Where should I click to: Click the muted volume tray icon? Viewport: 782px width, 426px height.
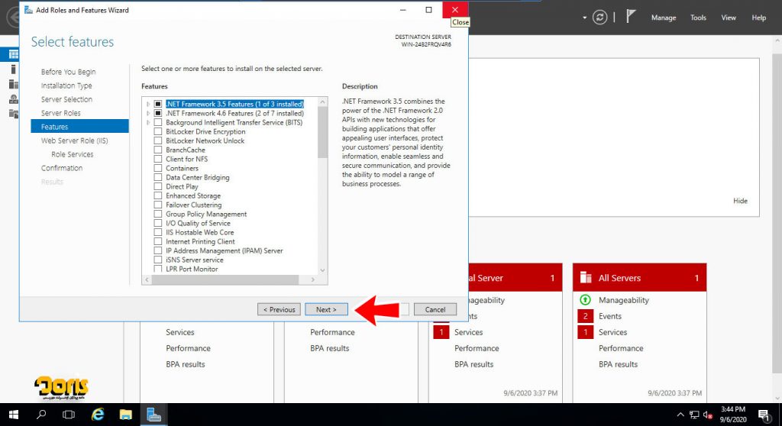[707, 415]
